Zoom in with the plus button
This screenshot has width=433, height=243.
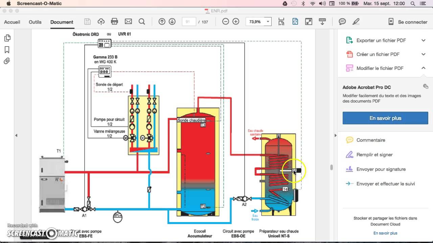(236, 22)
